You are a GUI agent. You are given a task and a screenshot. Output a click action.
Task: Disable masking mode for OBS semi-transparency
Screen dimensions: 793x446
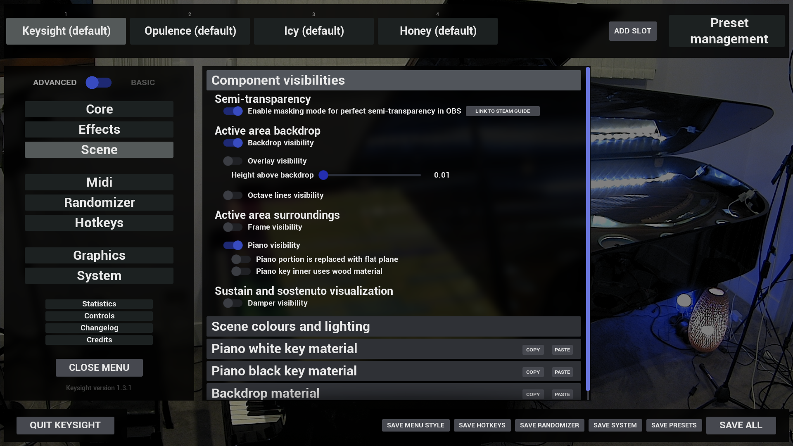[x=233, y=111]
